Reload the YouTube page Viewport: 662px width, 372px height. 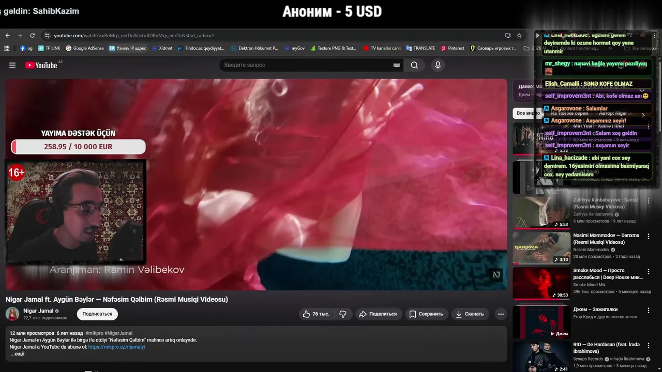click(x=32, y=36)
